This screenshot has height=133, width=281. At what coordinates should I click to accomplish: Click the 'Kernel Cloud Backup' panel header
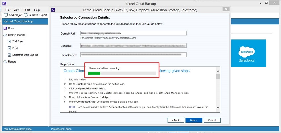[25, 21]
